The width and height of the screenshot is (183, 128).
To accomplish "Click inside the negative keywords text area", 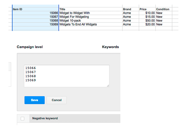I will click(67, 76).
